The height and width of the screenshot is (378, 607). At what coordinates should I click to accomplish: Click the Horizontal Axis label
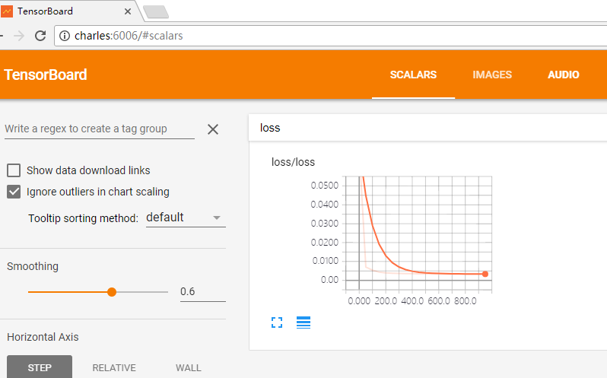click(43, 337)
